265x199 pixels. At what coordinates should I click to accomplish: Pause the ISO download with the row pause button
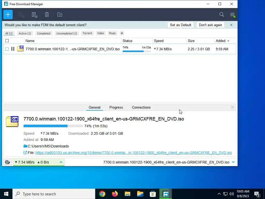point(13,49)
